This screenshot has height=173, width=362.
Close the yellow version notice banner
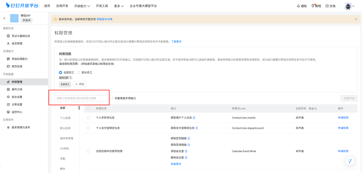tap(356, 19)
